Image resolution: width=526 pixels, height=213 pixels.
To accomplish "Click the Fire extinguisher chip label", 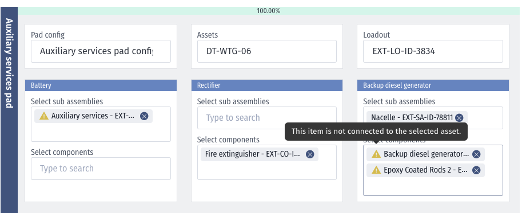I will click(253, 154).
